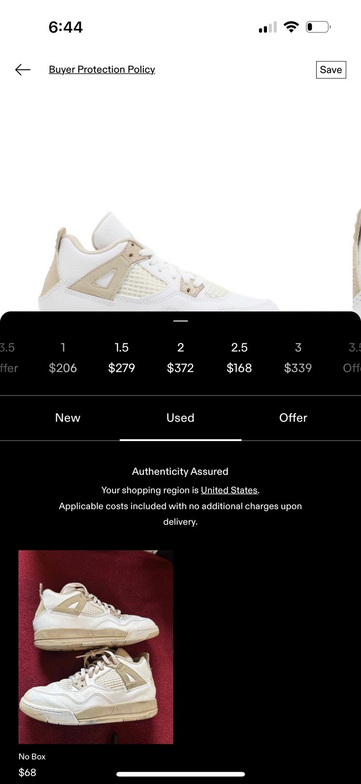The image size is (361, 784).
Task: Select size 1 priced at $206
Action: [63, 358]
